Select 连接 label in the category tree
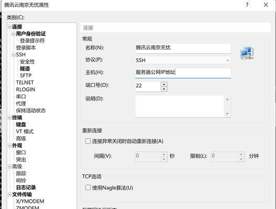This screenshot has height=209, width=276. click(x=17, y=27)
